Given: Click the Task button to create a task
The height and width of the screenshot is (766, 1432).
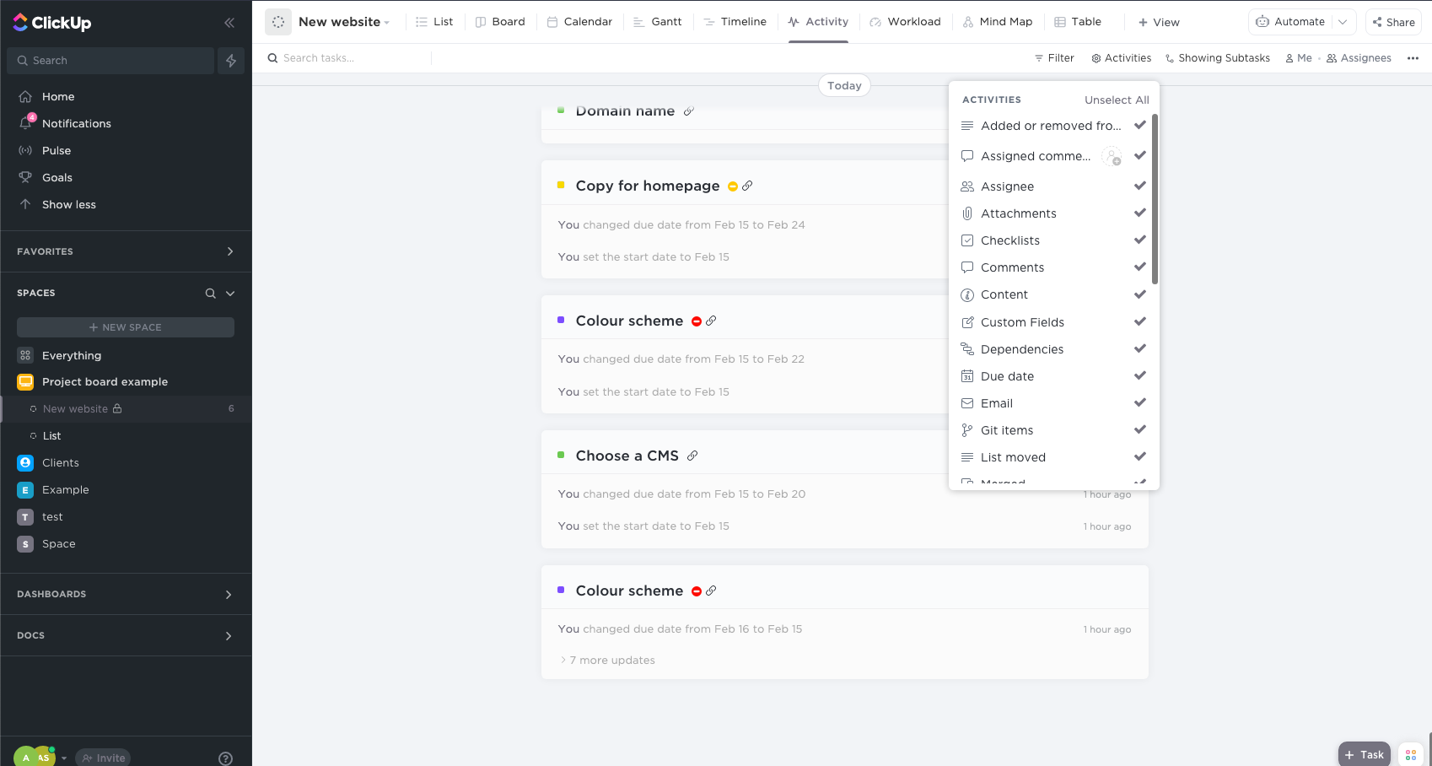Looking at the screenshot, I should pyautogui.click(x=1364, y=754).
